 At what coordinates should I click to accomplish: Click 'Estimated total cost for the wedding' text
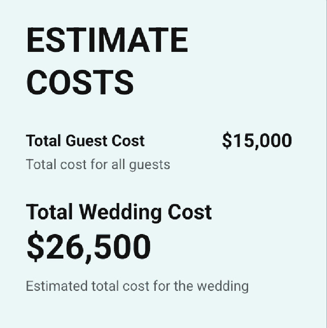click(x=137, y=286)
